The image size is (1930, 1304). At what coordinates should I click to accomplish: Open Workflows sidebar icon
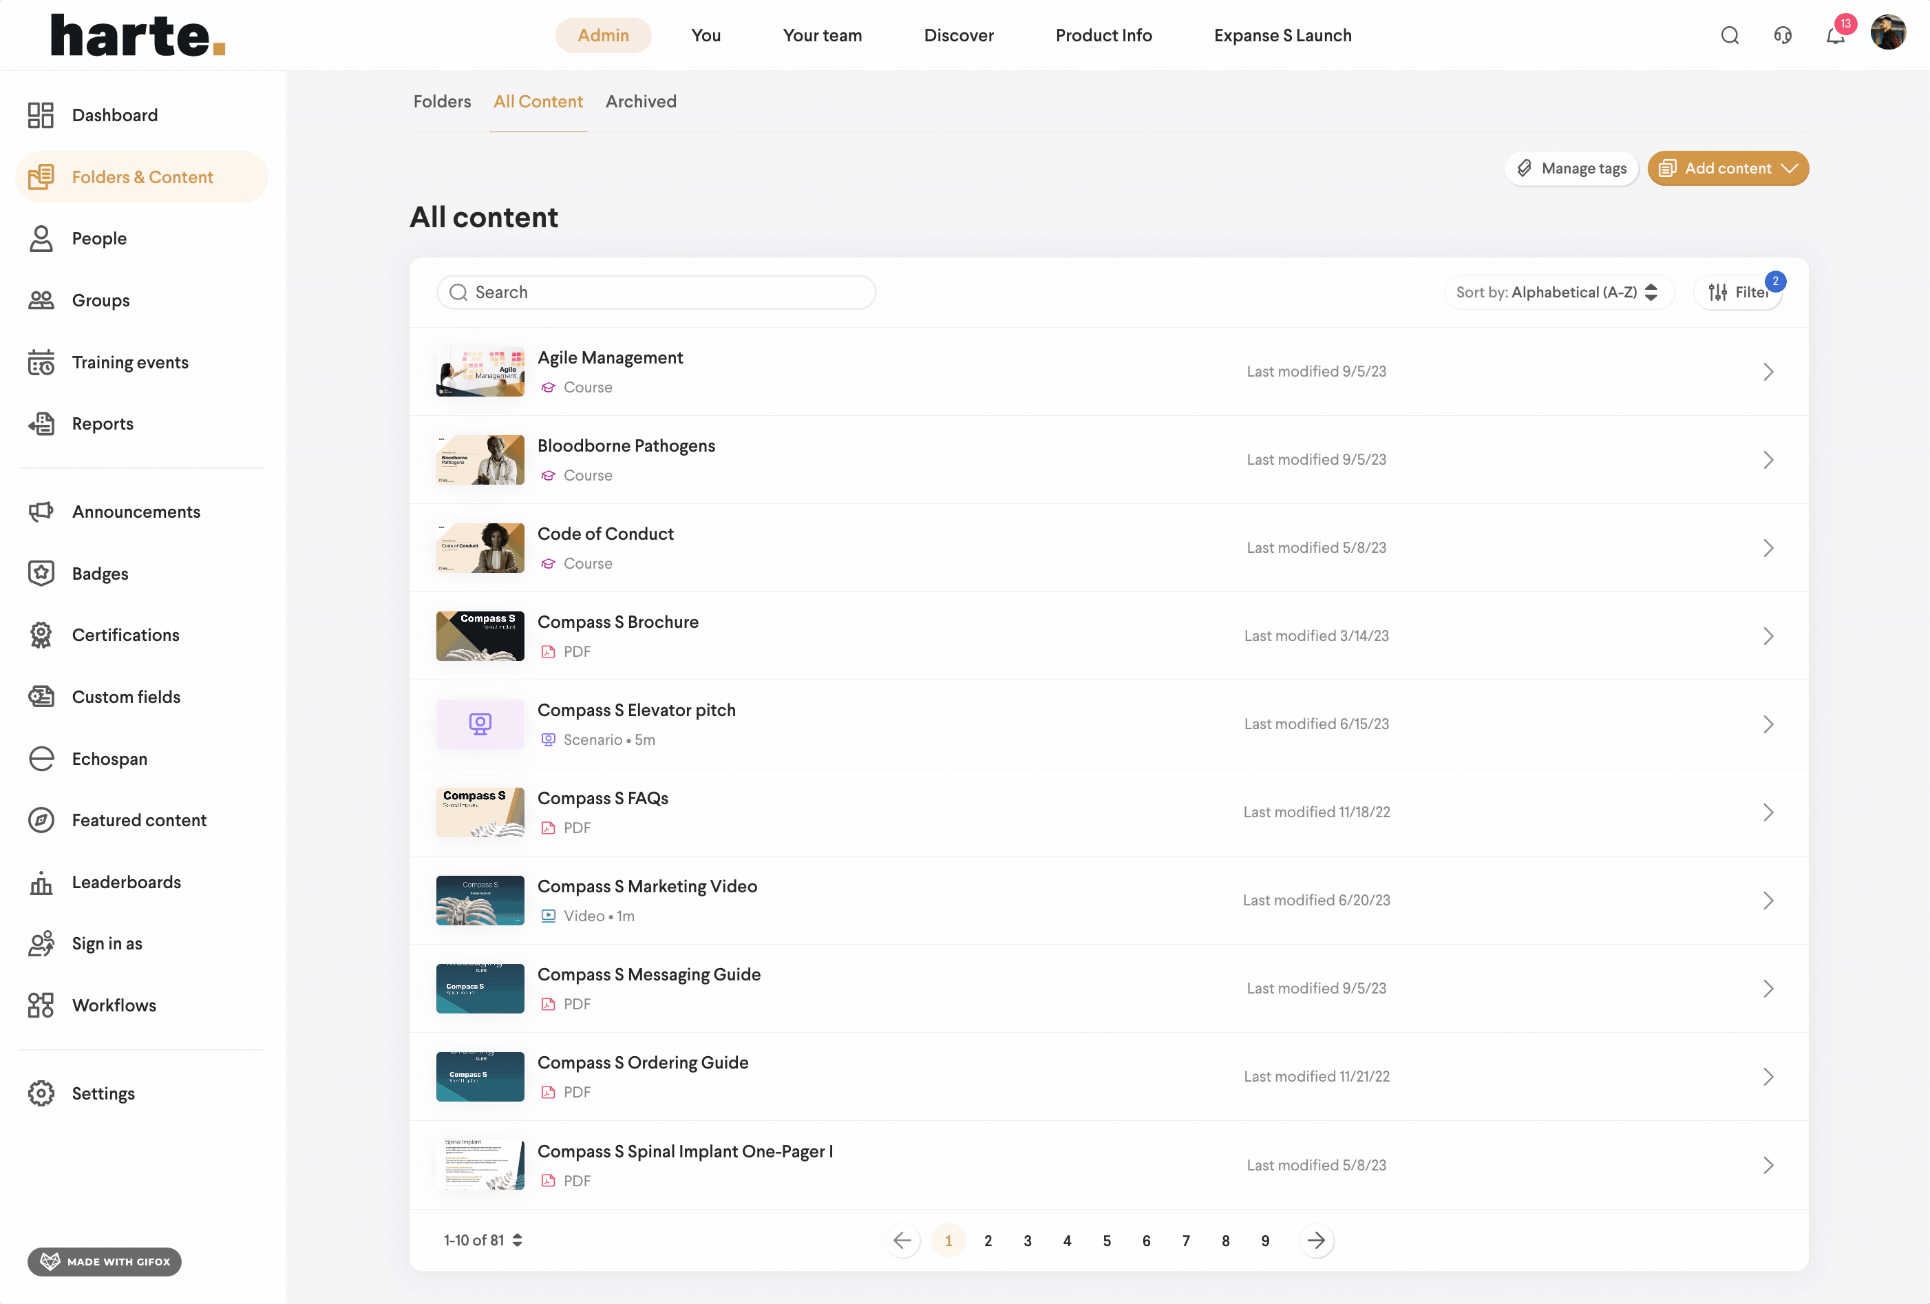pos(41,1005)
